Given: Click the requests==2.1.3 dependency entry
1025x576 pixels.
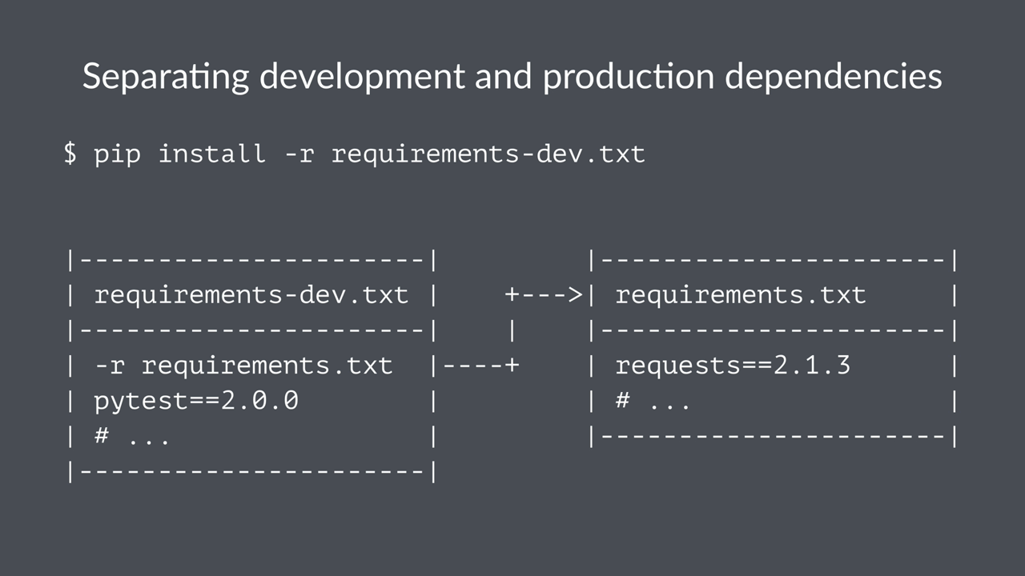Looking at the screenshot, I should click(733, 365).
